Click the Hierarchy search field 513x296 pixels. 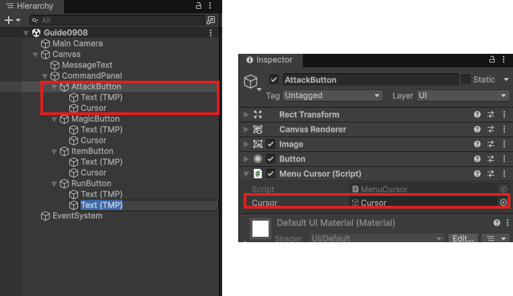116,20
